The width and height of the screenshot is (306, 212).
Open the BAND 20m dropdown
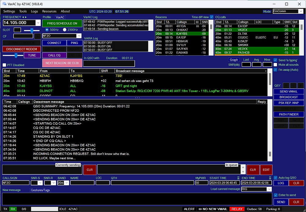[67, 183]
